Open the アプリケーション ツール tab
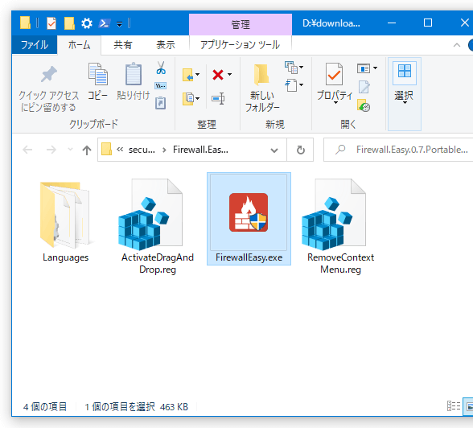Image resolution: width=473 pixels, height=428 pixels. coord(240,45)
